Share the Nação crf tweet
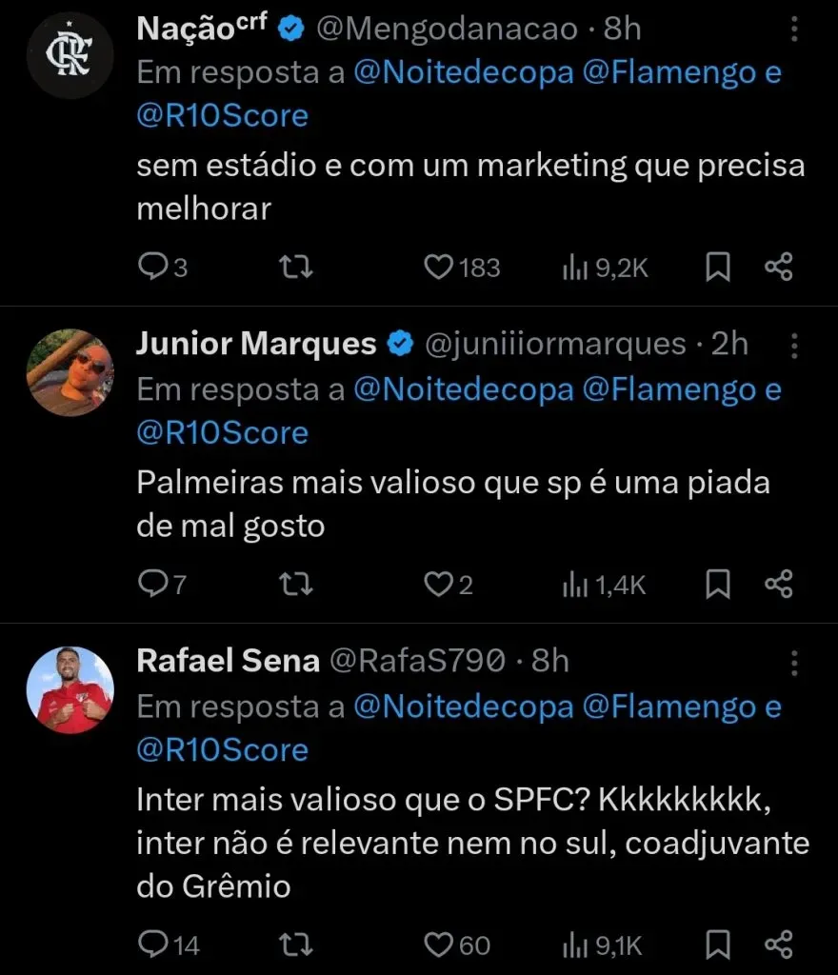 (x=779, y=269)
